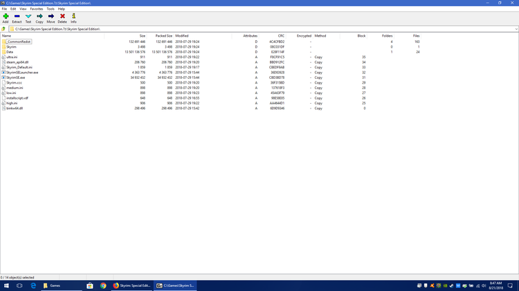Viewport: 519px width, 291px height.
Task: Click the 7-Zip taskbar button
Action: click(175, 285)
